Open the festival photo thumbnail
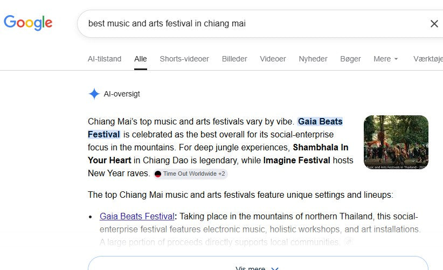This screenshot has height=270, width=443. [x=396, y=142]
